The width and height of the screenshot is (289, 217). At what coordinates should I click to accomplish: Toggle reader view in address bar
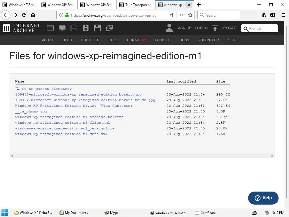click(171, 15)
